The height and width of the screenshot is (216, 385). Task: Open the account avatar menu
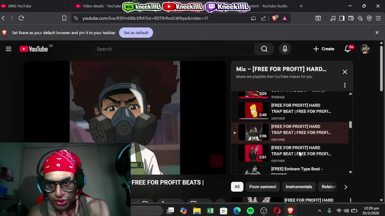click(365, 49)
